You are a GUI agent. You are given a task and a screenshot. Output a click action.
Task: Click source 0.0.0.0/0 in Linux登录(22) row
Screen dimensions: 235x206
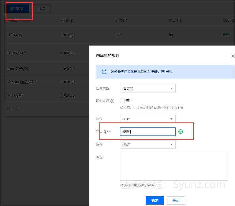pyautogui.click(x=68, y=69)
